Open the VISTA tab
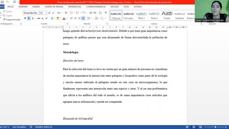The image size is (229, 129). pyautogui.click(x=126, y=7)
